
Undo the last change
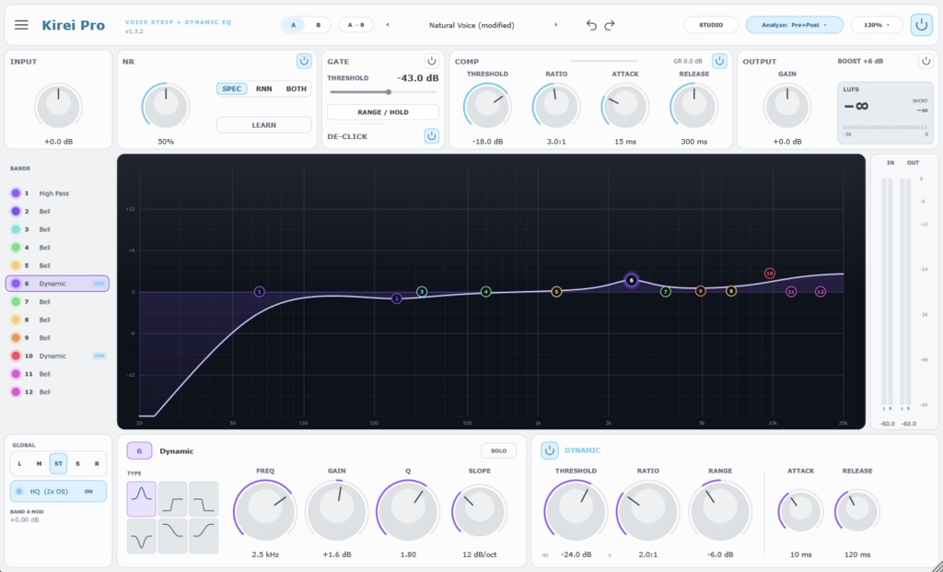(x=591, y=25)
